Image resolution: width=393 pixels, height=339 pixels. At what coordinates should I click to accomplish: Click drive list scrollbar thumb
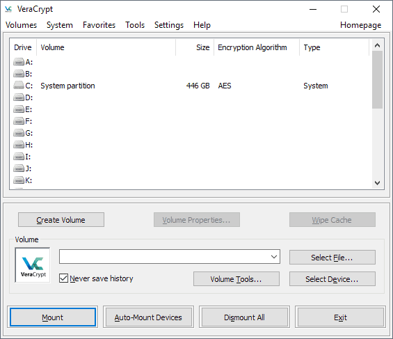(377, 79)
